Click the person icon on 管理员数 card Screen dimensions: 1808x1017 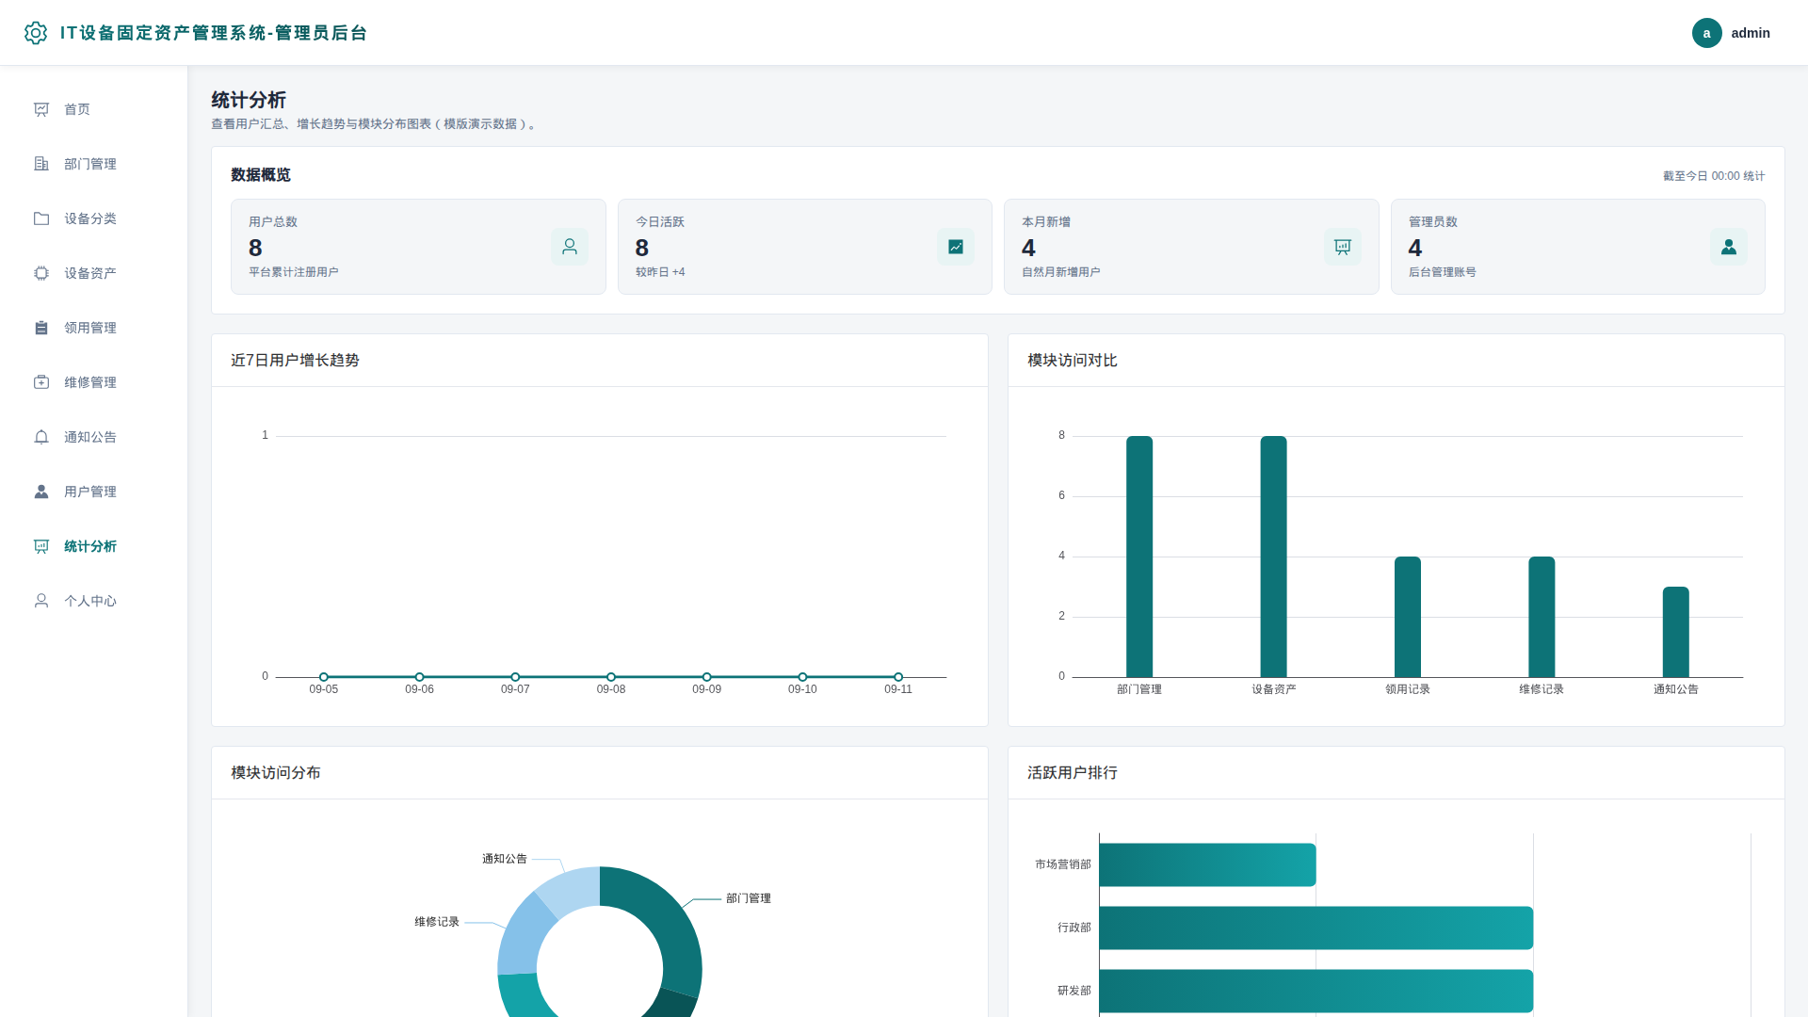(1729, 247)
